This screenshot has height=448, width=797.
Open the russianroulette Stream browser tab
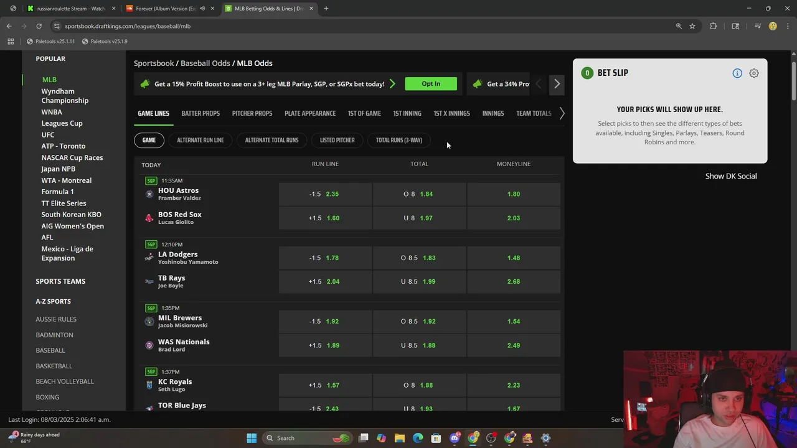click(x=70, y=9)
